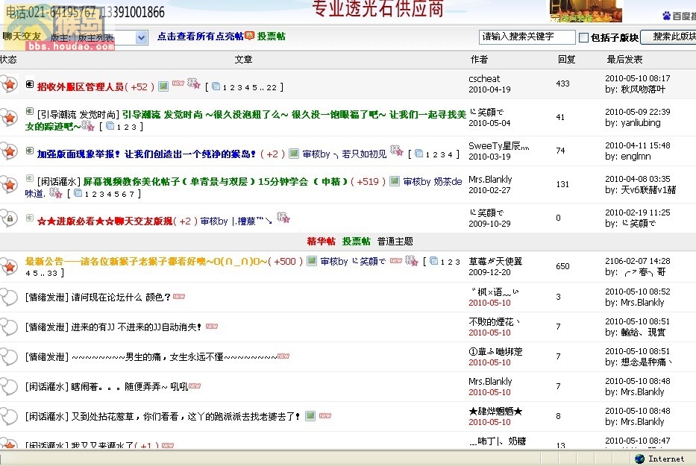Click the locked-thread icon beside 进版必看聊天交友版规

coord(8,218)
